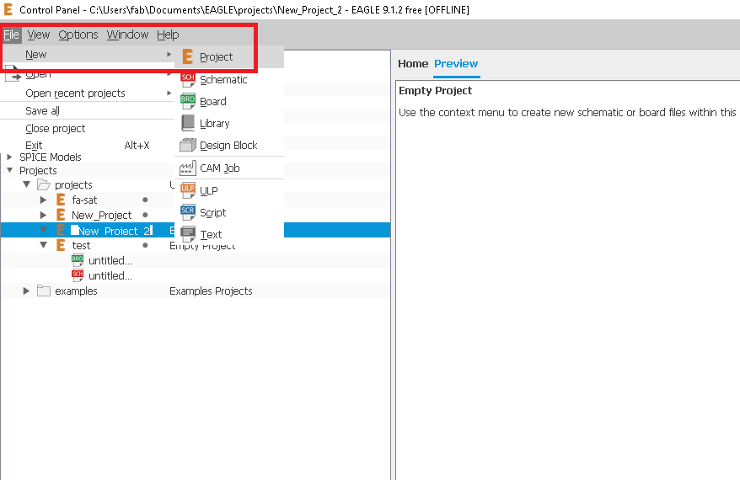Click the Library book icon
The width and height of the screenshot is (740, 480).
point(187,123)
